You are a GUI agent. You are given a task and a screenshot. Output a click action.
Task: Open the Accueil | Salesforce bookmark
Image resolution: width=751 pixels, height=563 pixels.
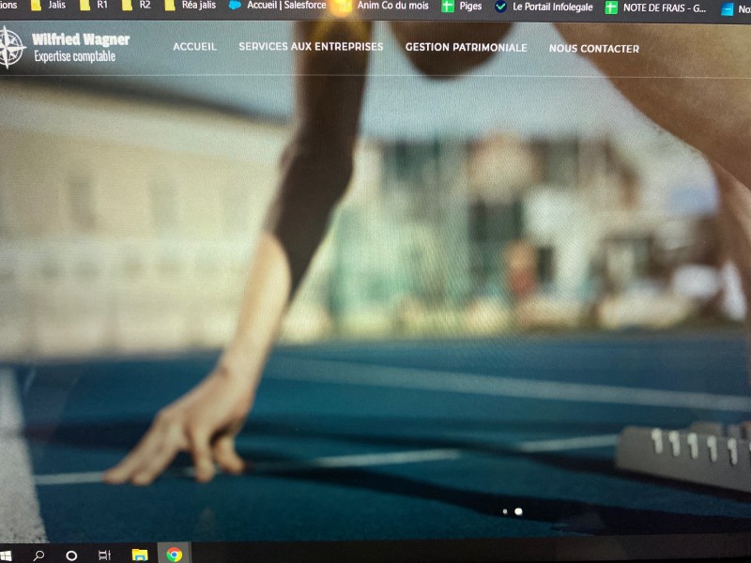(x=278, y=6)
